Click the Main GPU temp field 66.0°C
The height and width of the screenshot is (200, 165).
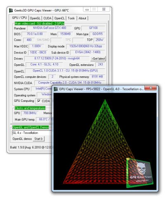click(44, 119)
